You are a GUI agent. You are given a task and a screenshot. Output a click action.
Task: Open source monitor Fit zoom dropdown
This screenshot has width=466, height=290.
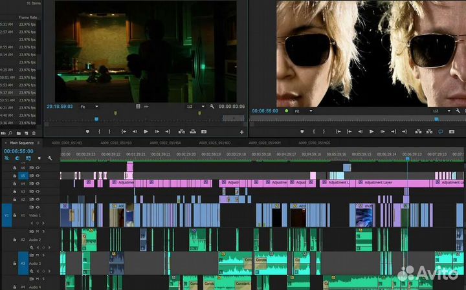88,107
